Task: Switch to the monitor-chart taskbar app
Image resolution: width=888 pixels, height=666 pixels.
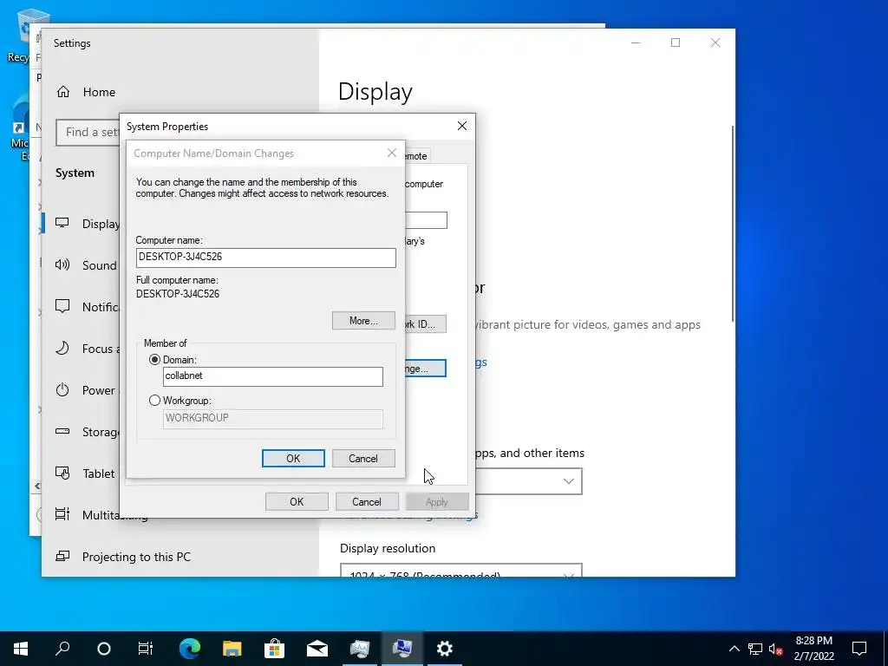Action: 360,649
